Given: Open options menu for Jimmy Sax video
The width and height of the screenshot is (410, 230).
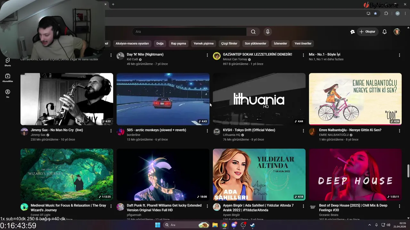Looking at the screenshot, I should coord(111,131).
